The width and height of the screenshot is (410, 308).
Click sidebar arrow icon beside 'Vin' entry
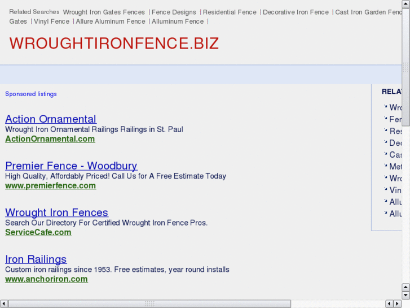[385, 189]
